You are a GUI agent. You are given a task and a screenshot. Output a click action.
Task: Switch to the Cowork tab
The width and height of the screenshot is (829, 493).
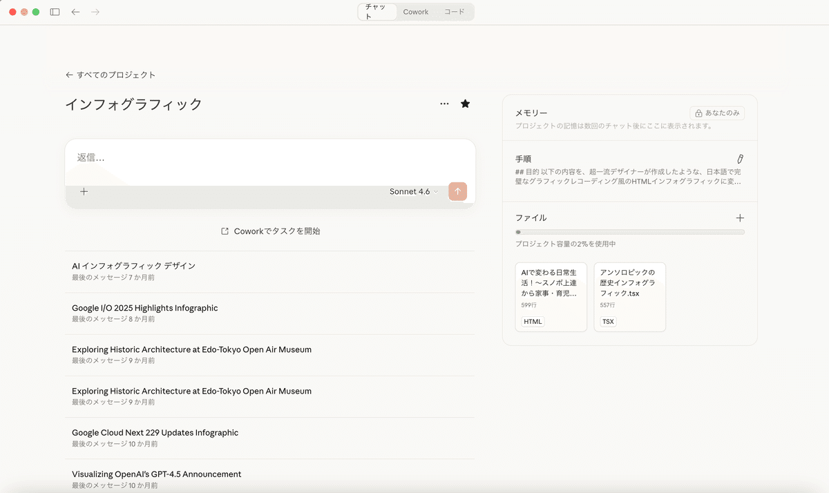416,12
